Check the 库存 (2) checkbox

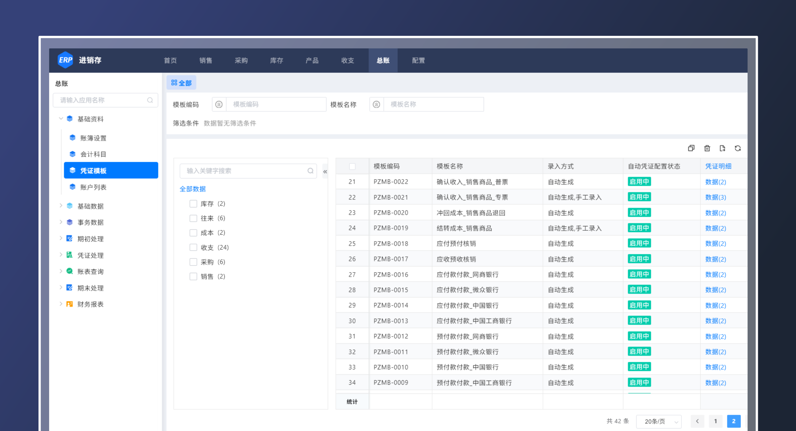pyautogui.click(x=193, y=204)
